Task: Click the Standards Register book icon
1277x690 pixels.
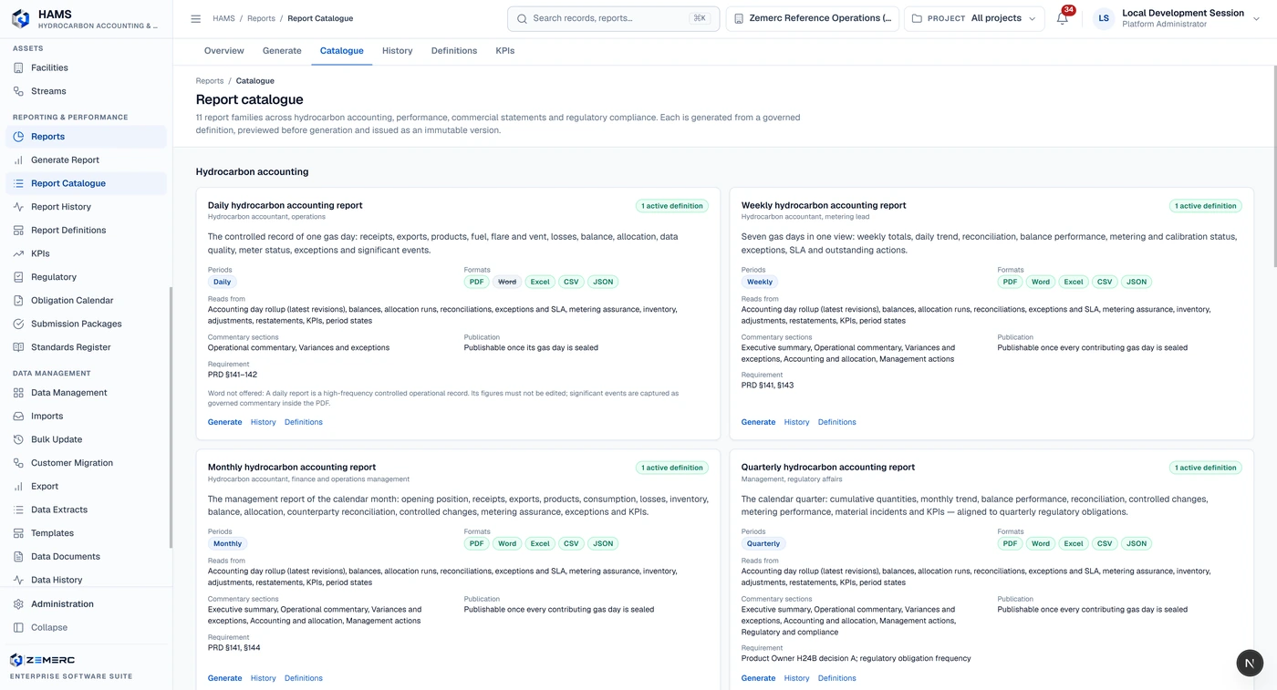Action: pyautogui.click(x=18, y=347)
